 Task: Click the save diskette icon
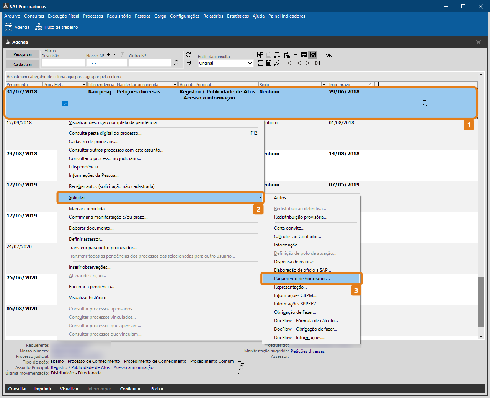[260, 63]
